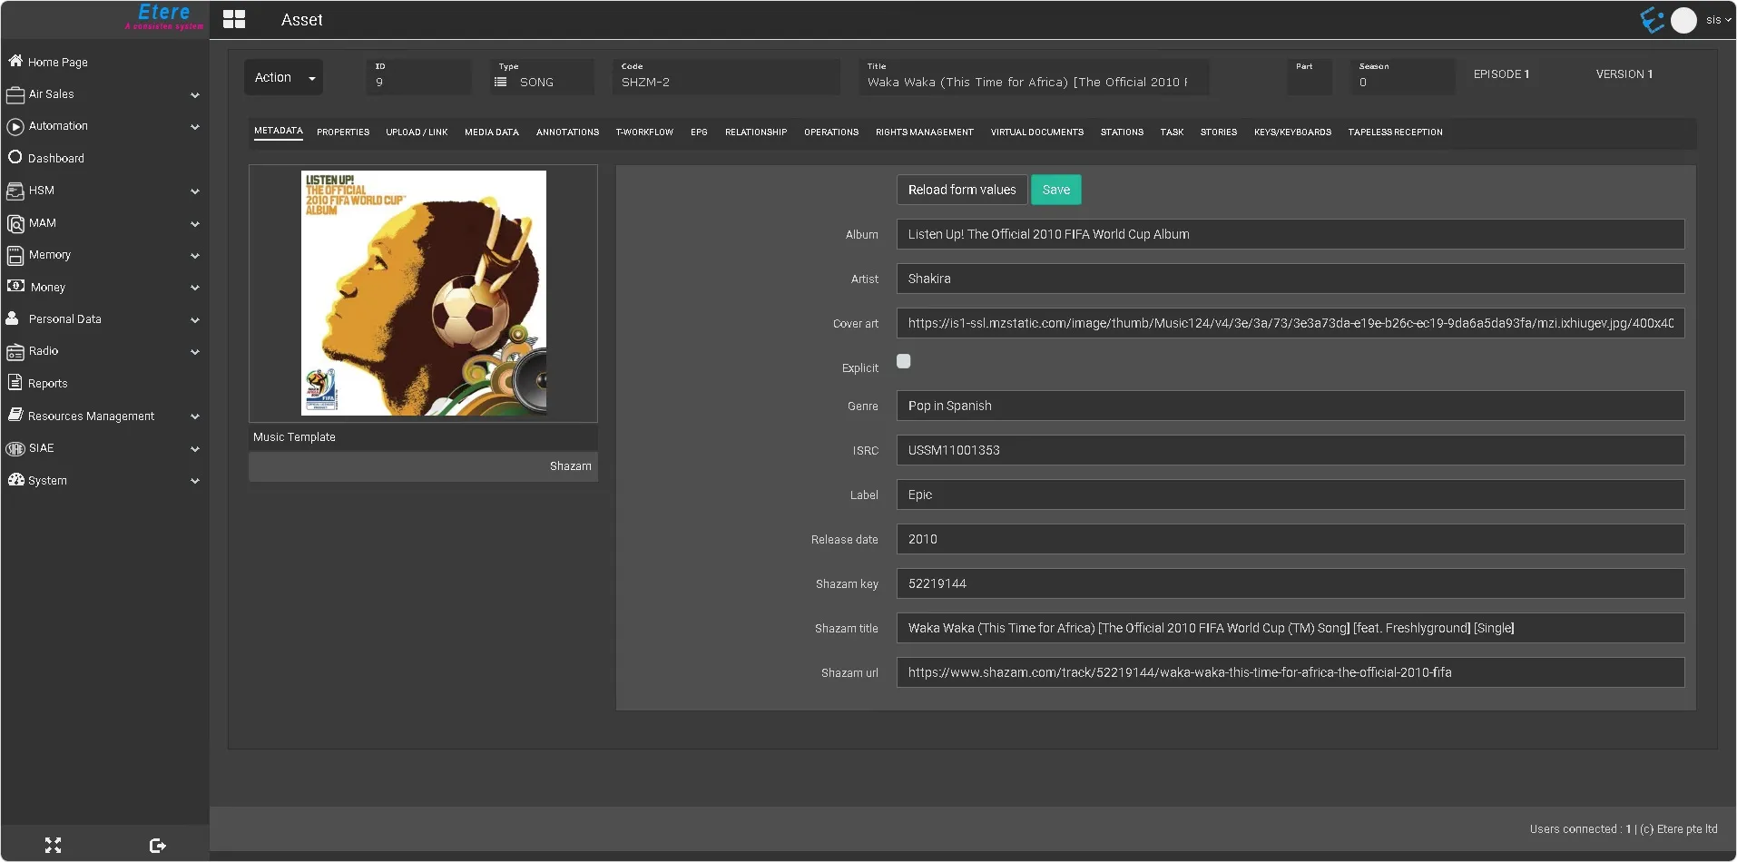The width and height of the screenshot is (1737, 862).
Task: Click the MAM search icon
Action: point(15,223)
